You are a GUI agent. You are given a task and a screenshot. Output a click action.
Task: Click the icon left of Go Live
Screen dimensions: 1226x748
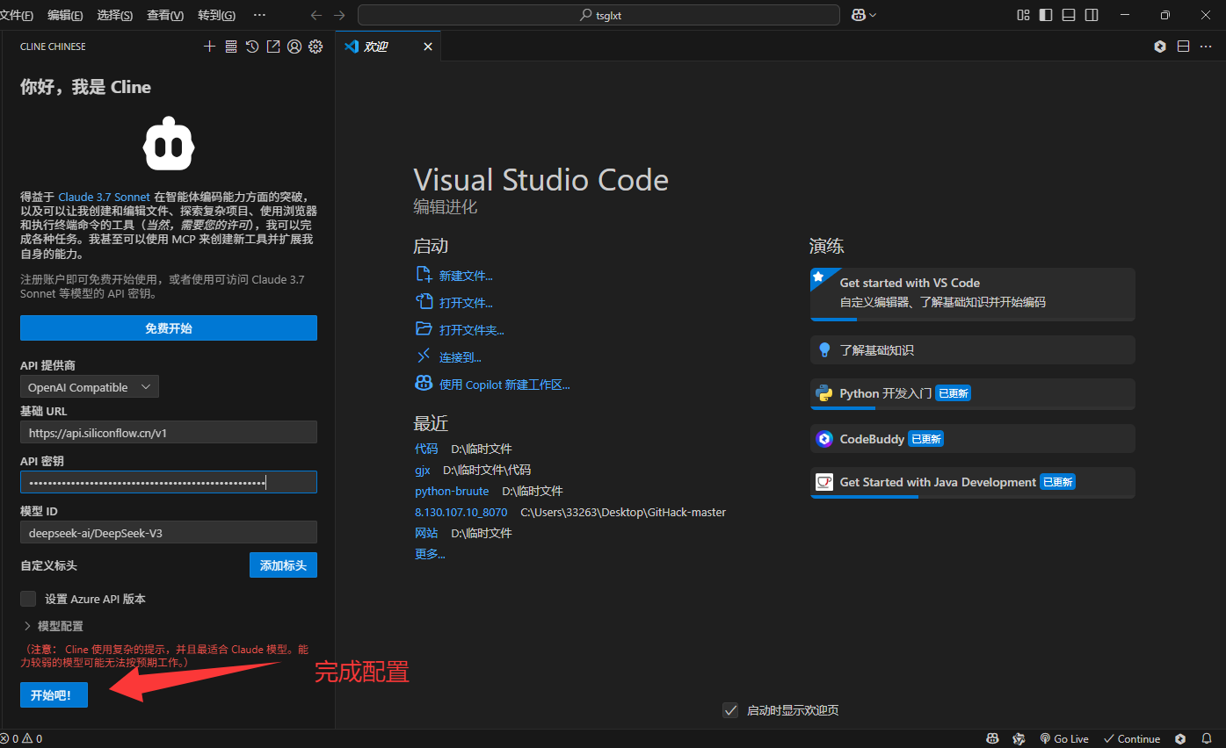click(x=1019, y=738)
